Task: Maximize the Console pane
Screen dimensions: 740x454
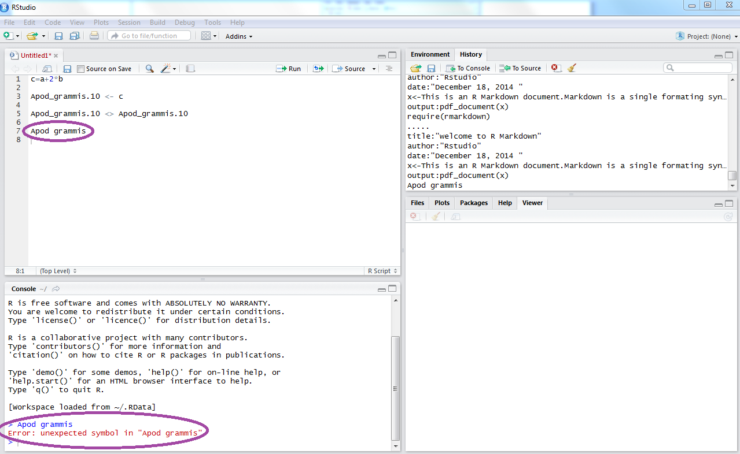Action: [392, 289]
